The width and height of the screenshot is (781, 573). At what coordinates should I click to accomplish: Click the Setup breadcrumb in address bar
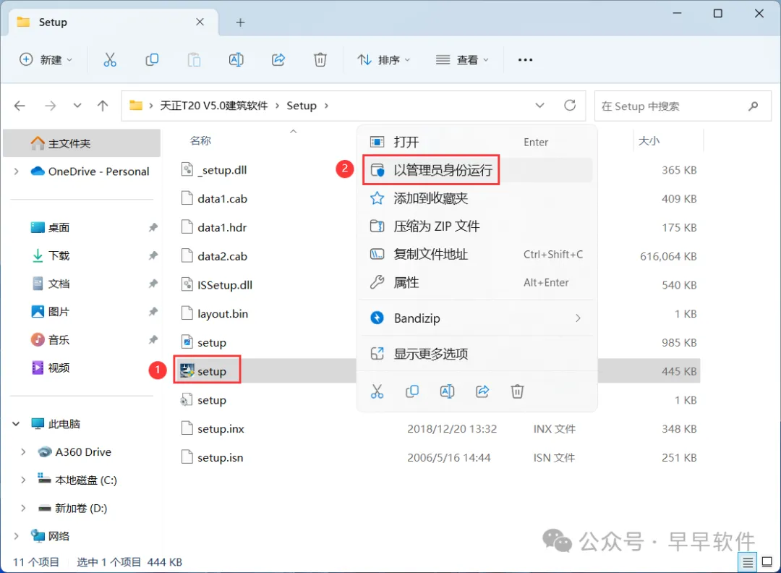(302, 106)
